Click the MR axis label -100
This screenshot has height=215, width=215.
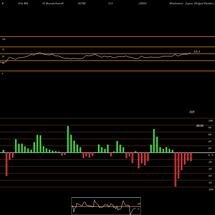[211, 190]
